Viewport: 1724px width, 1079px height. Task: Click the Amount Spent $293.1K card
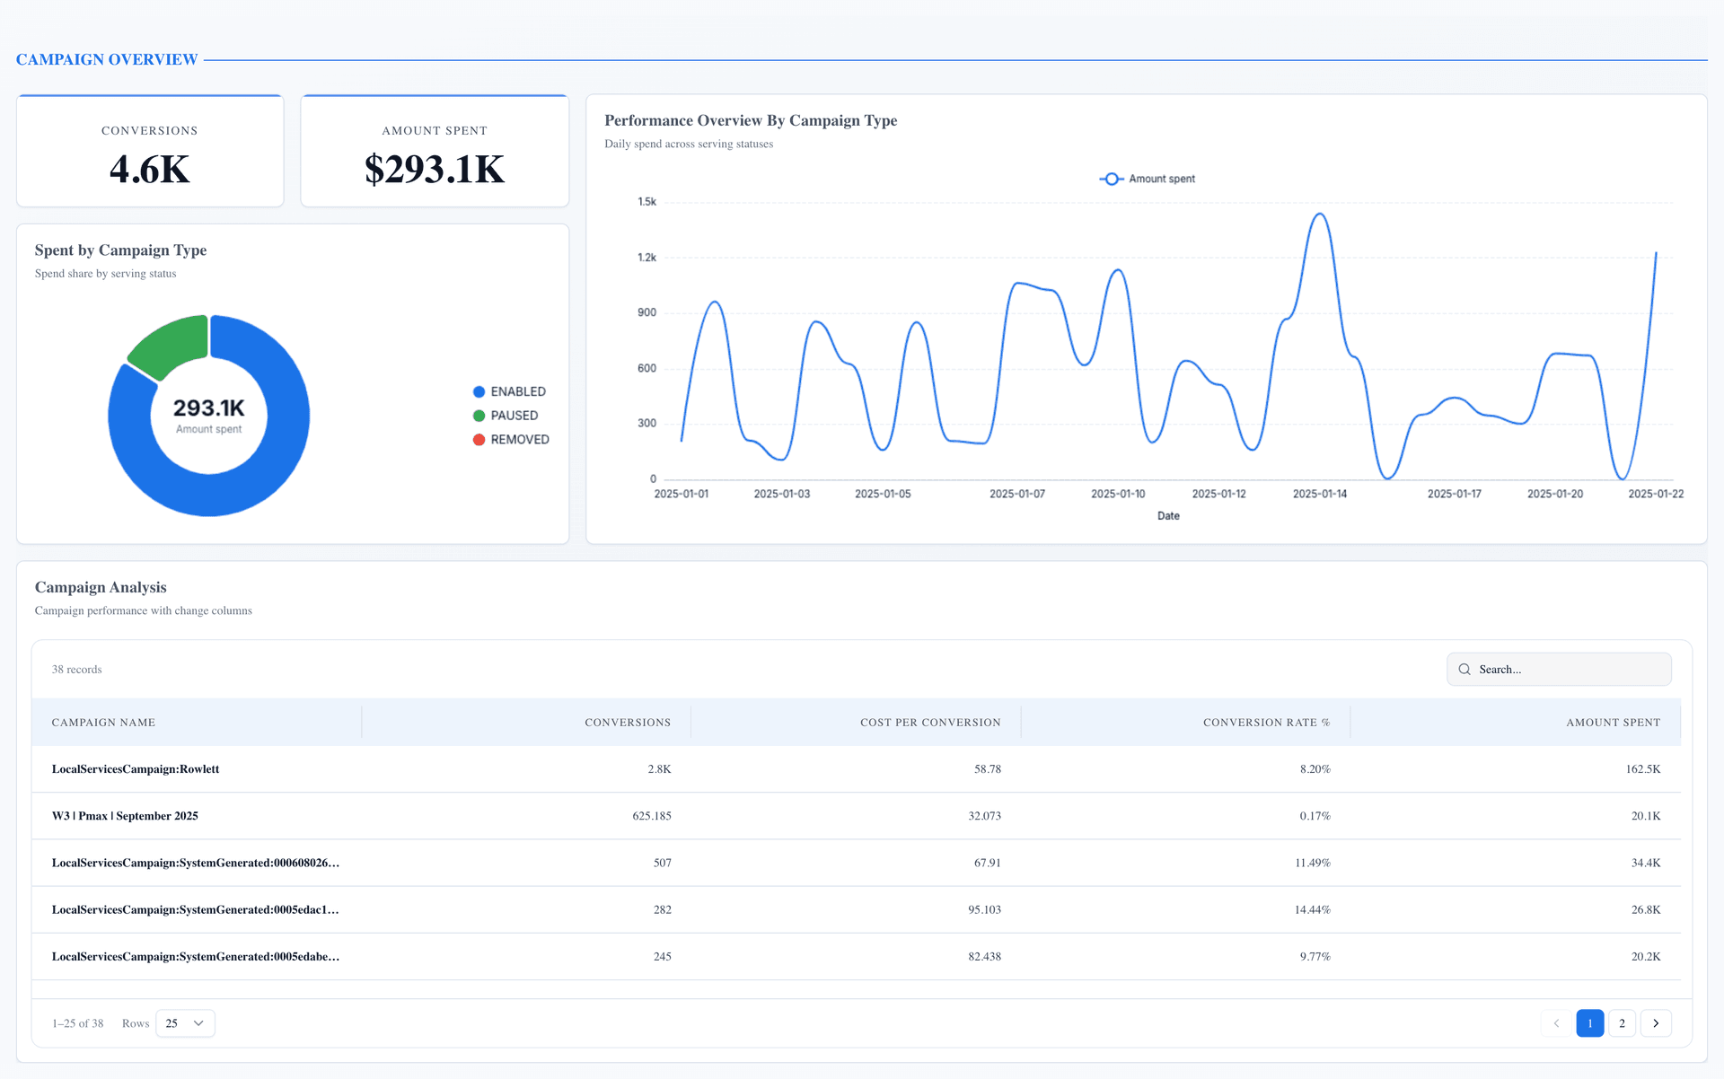coord(435,151)
